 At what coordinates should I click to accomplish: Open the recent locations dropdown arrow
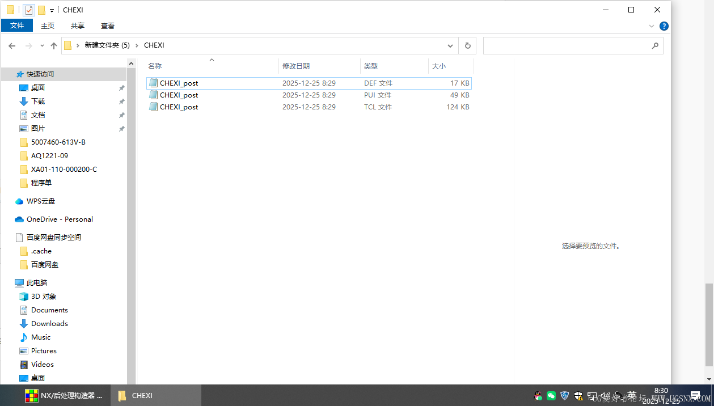pyautogui.click(x=41, y=46)
